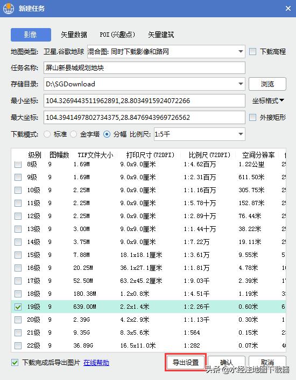Click the 180.38M file size cell
The image size is (296, 380).
(x=84, y=294)
